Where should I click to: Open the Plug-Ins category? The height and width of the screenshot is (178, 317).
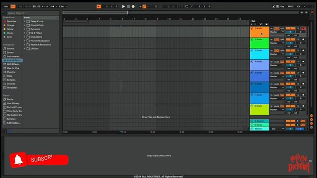[11, 72]
